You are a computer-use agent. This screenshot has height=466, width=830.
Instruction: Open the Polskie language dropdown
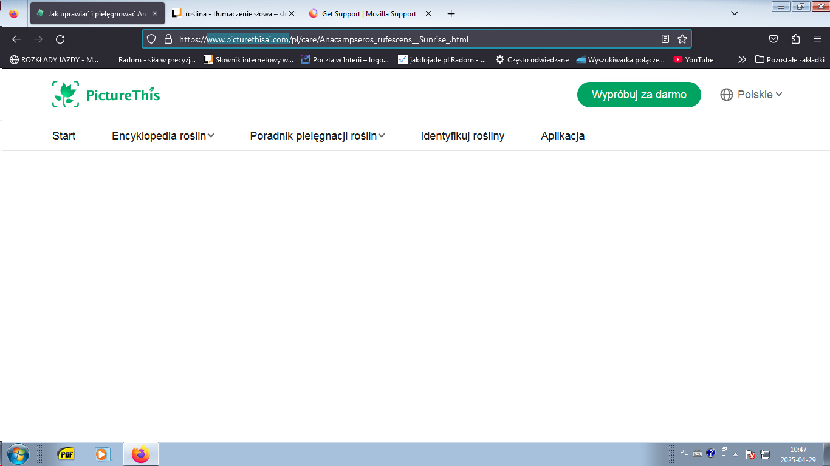(760, 95)
